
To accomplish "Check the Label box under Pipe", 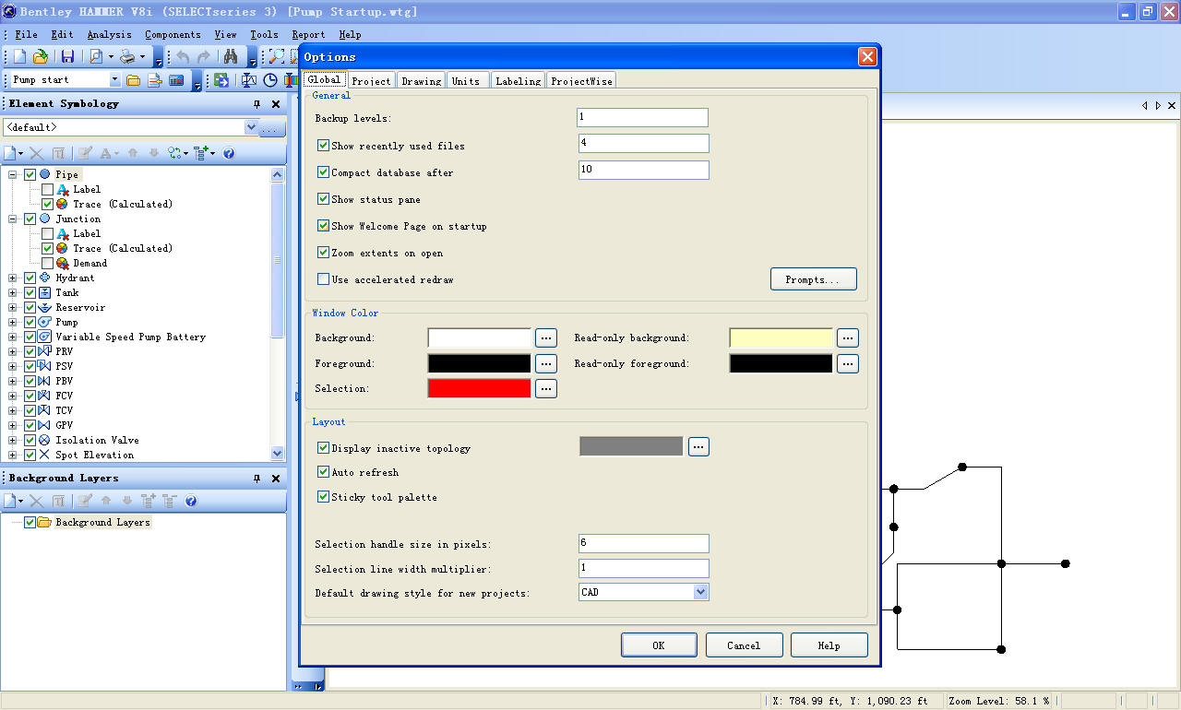I will point(48,189).
